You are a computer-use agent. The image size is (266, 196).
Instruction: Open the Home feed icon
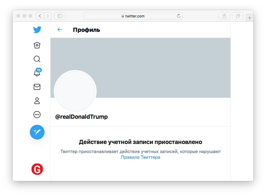point(37,45)
